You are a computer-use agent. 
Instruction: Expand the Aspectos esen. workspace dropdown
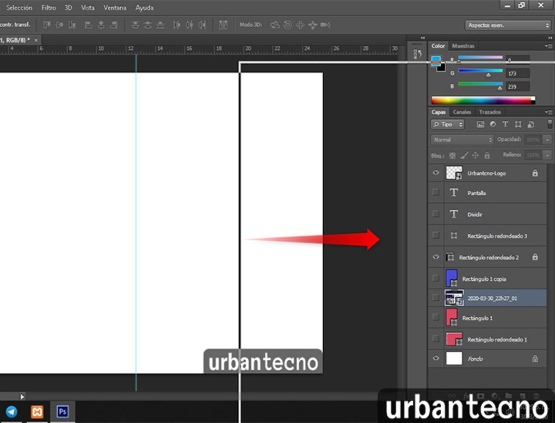coord(507,25)
